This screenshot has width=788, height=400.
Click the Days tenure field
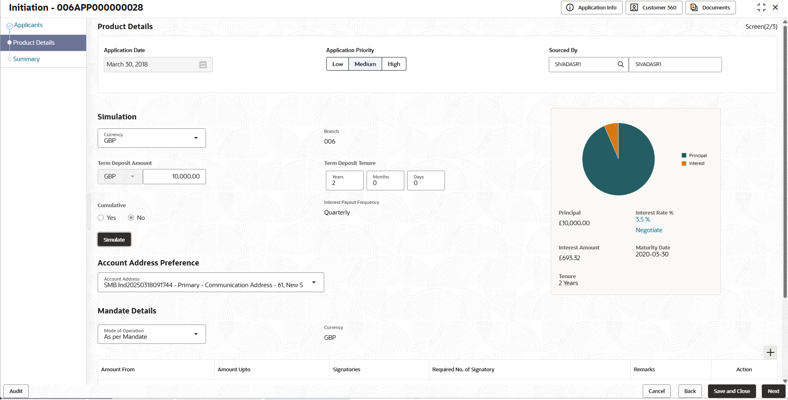[426, 181]
